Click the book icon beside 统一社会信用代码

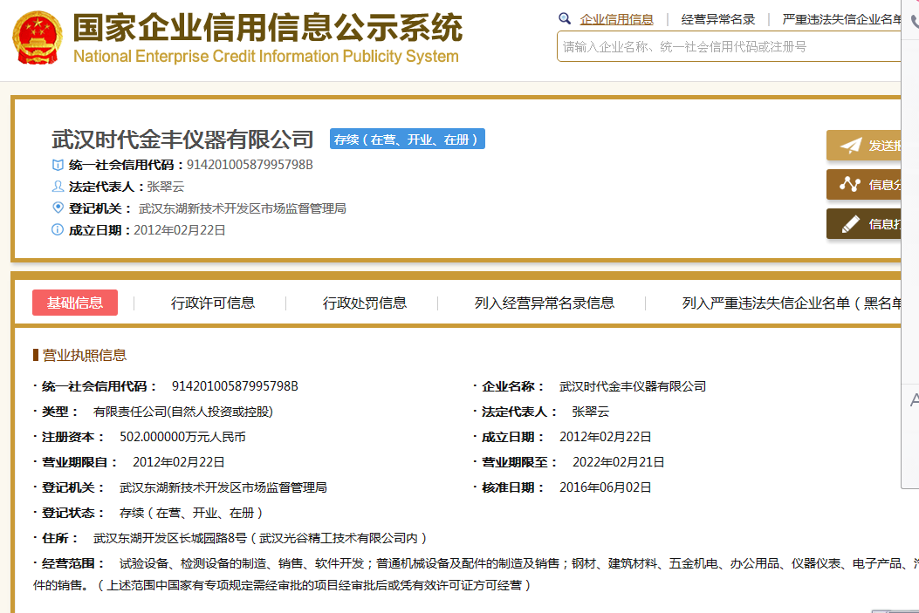[x=58, y=165]
